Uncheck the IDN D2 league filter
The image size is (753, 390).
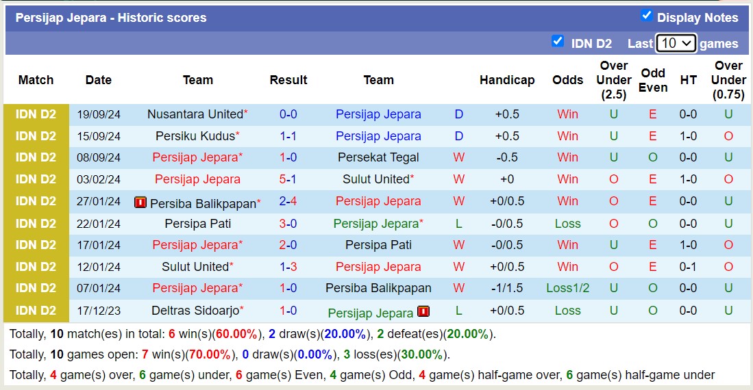point(558,41)
